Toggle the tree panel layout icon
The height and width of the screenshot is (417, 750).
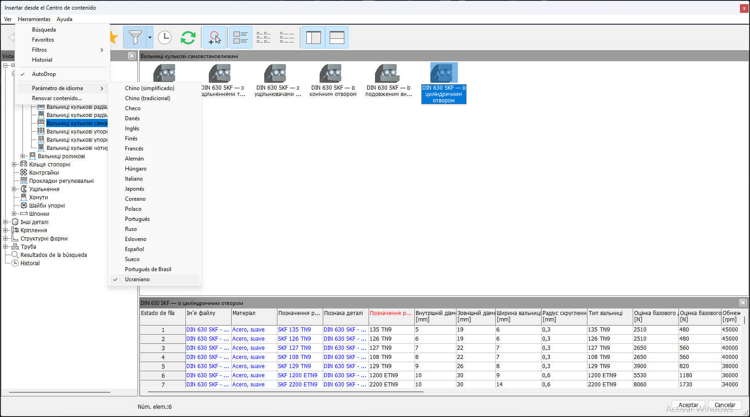tap(314, 37)
